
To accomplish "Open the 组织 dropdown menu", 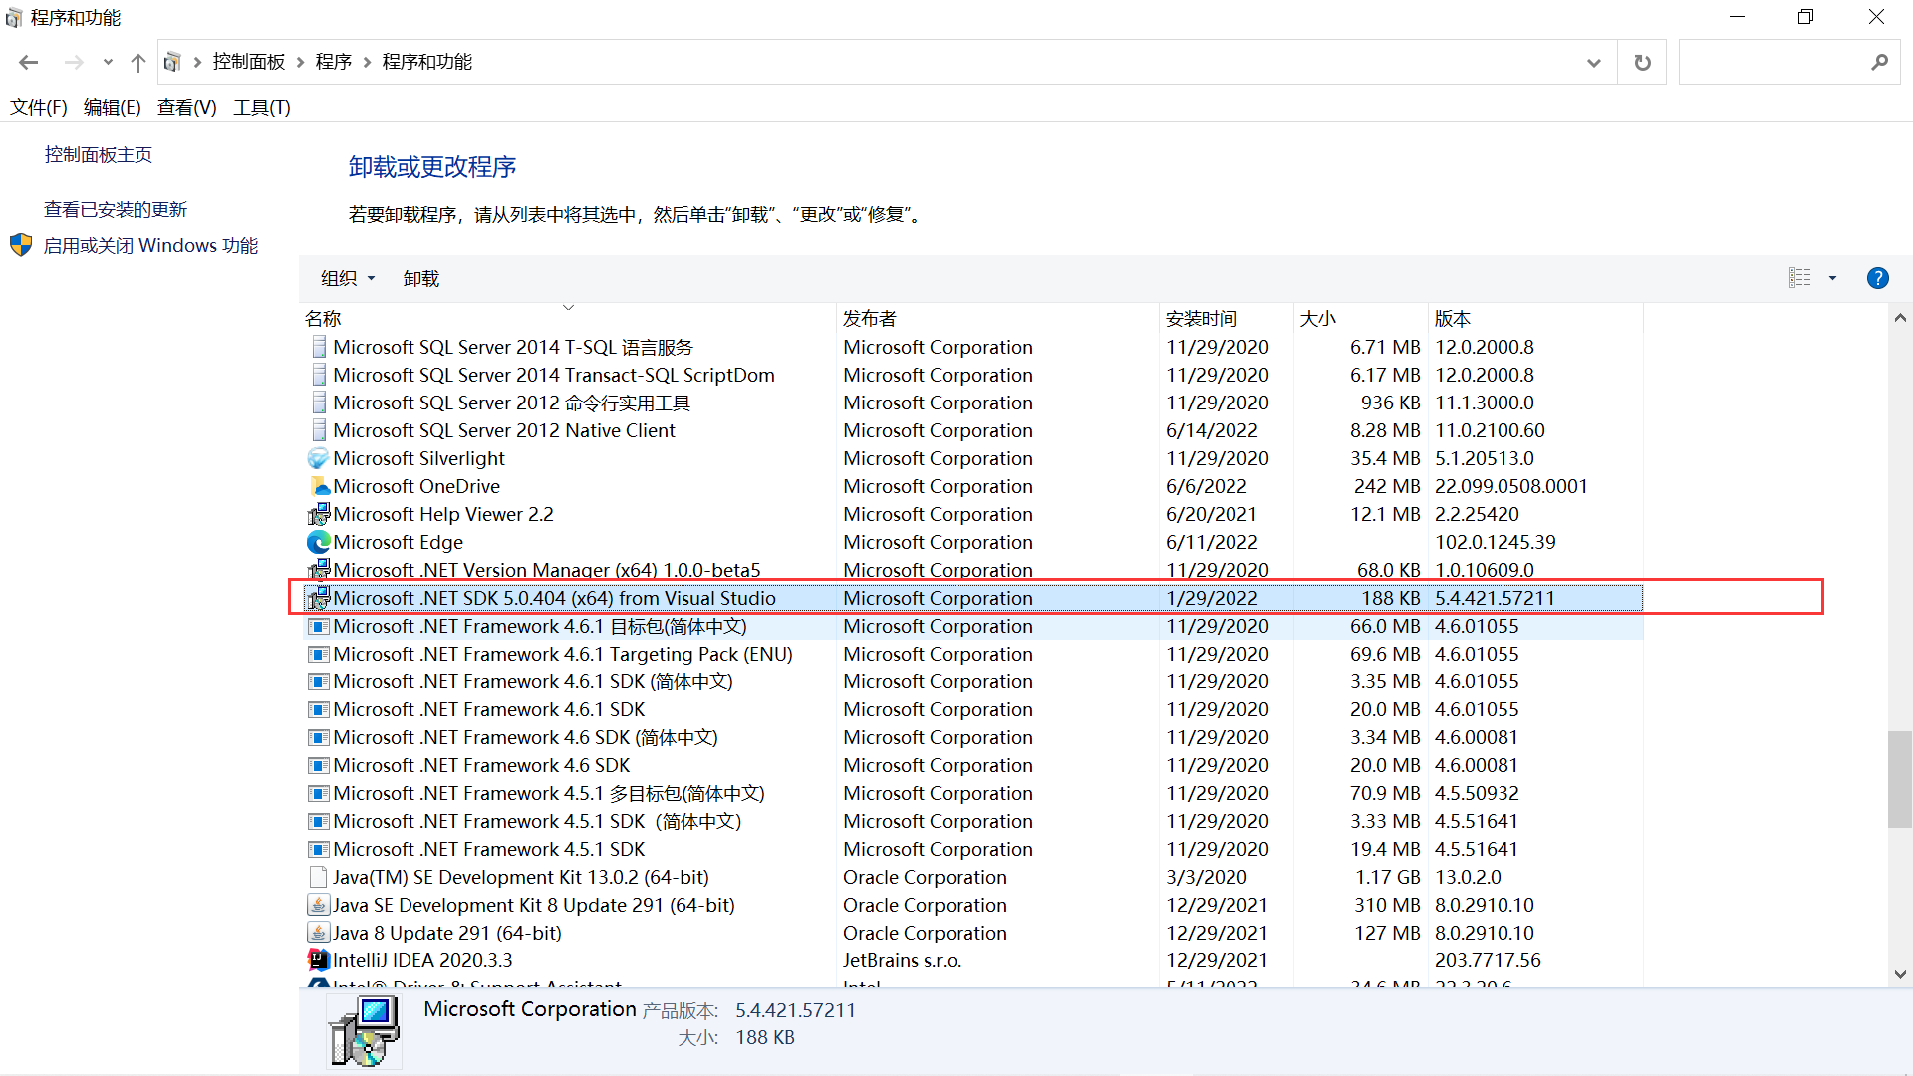I will [x=348, y=278].
